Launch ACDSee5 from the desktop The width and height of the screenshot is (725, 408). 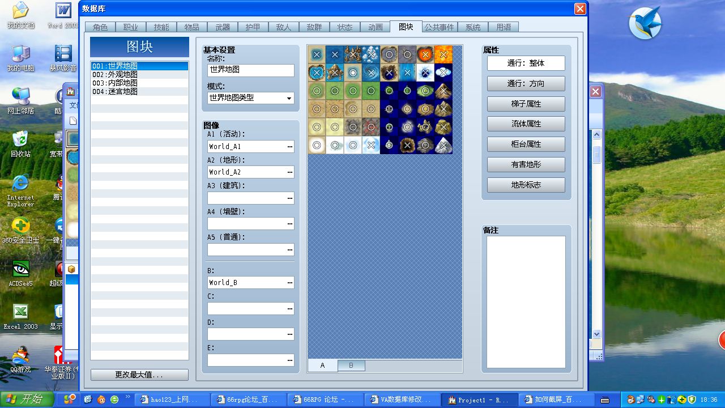(x=20, y=273)
